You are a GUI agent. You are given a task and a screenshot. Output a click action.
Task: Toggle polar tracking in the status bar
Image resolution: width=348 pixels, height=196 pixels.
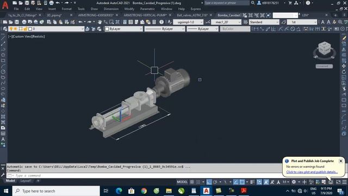pyautogui.click(x=215, y=182)
